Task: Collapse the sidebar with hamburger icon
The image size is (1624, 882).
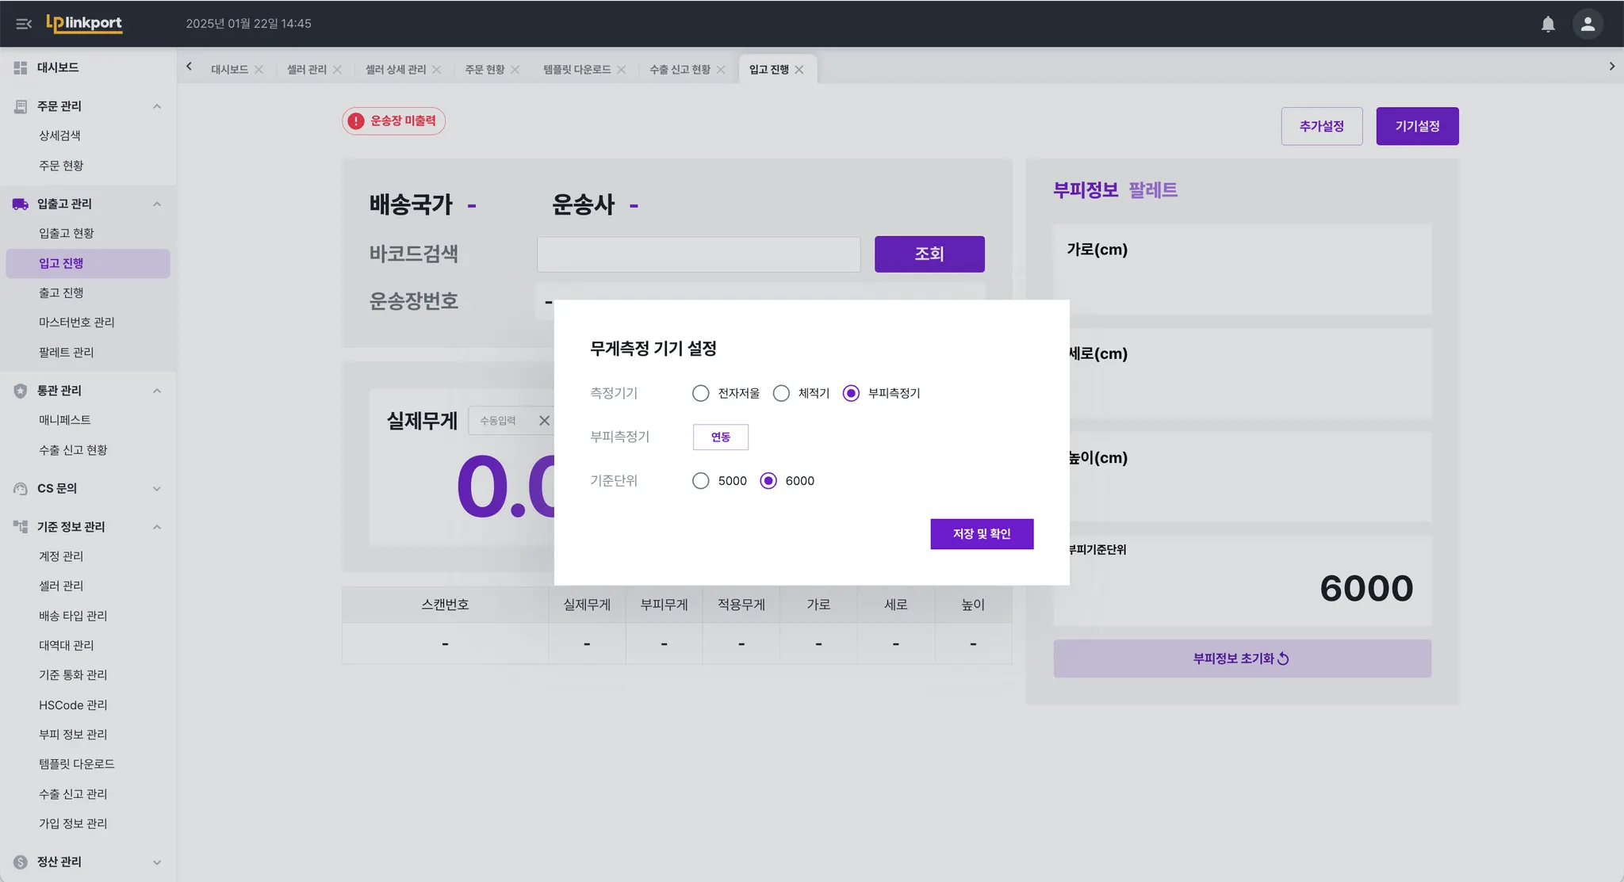Action: pos(24,24)
